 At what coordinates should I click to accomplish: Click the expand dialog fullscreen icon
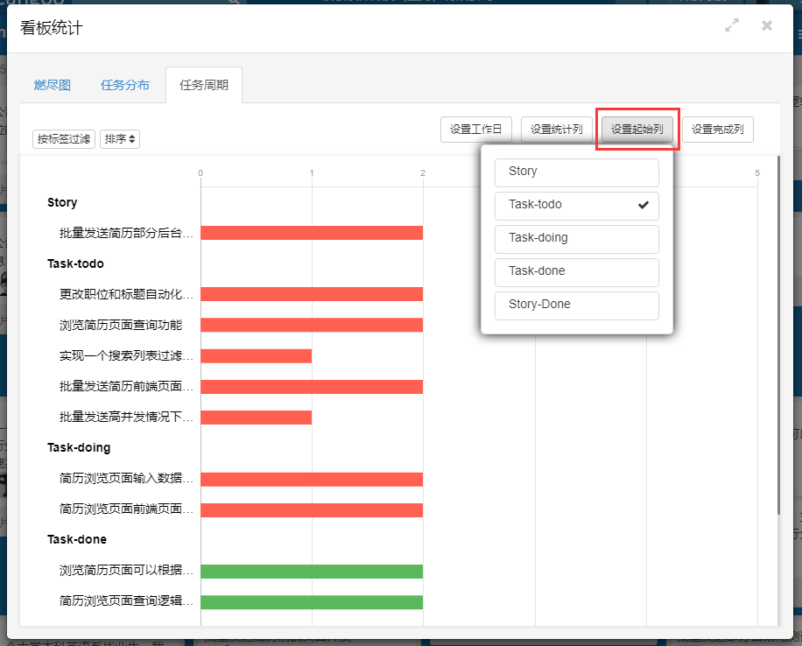coord(733,26)
